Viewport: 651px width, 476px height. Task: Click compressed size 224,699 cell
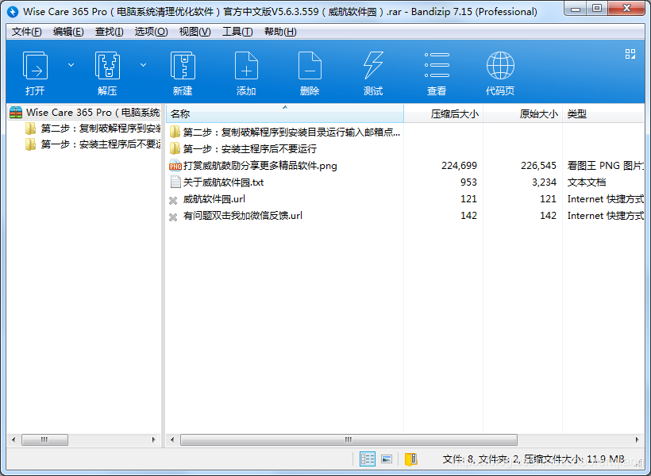[459, 166]
